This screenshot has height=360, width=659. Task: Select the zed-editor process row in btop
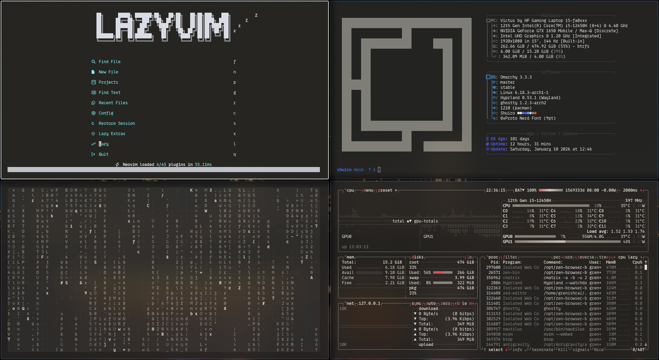pos(564,293)
